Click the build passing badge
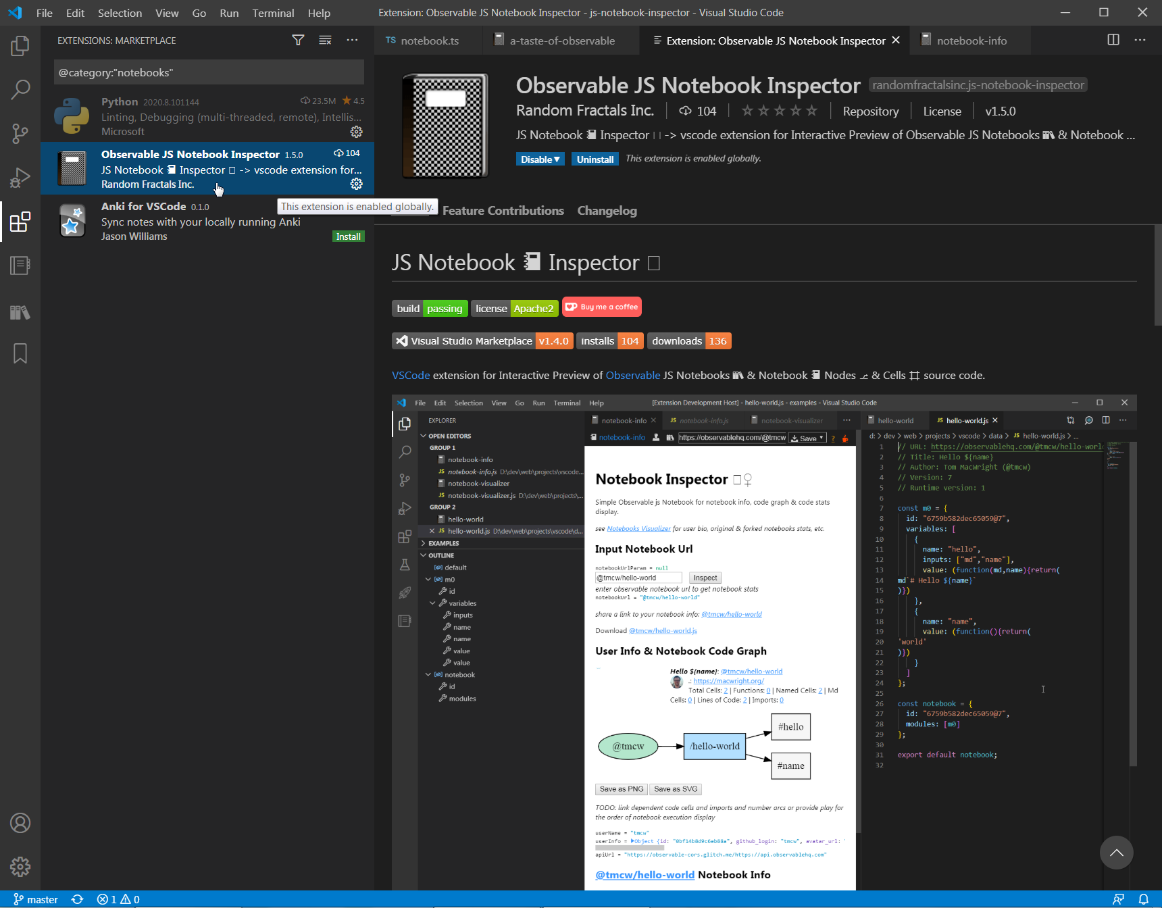Image resolution: width=1162 pixels, height=908 pixels. pyautogui.click(x=430, y=309)
